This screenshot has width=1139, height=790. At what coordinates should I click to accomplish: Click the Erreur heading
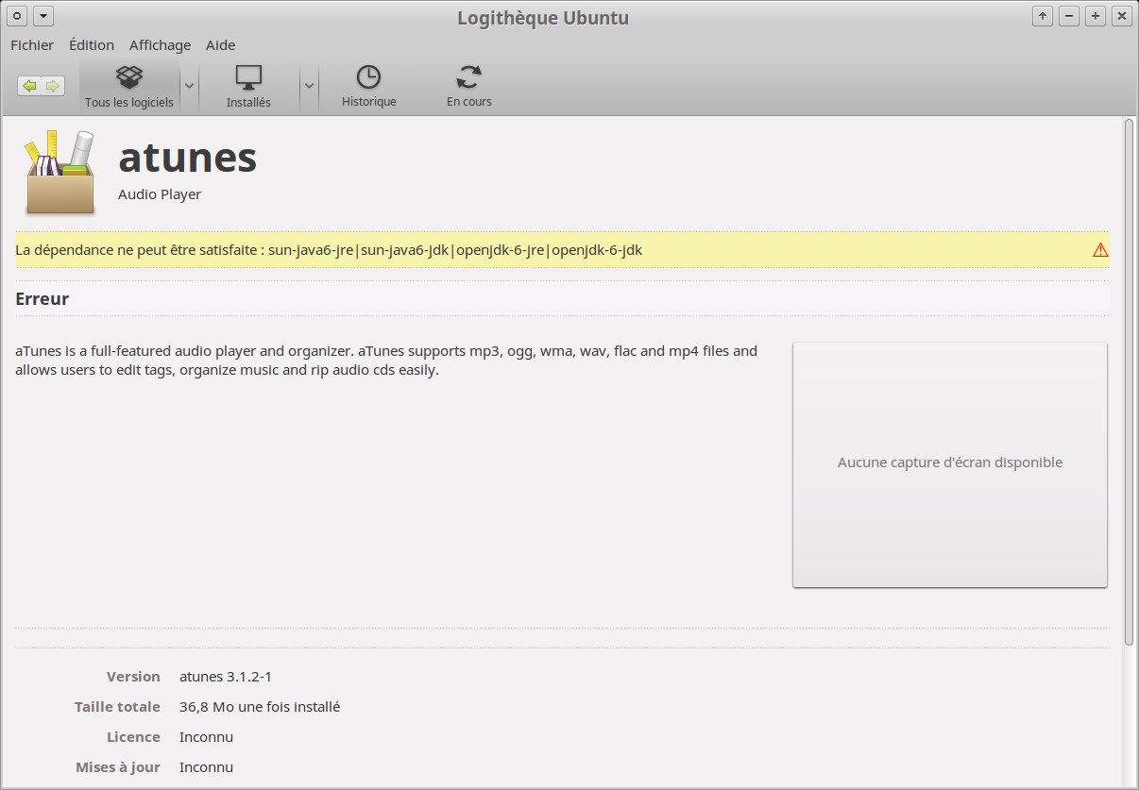coord(42,299)
